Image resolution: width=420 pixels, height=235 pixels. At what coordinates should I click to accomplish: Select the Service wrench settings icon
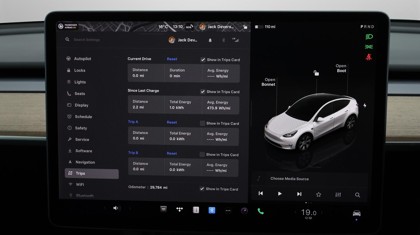click(69, 139)
